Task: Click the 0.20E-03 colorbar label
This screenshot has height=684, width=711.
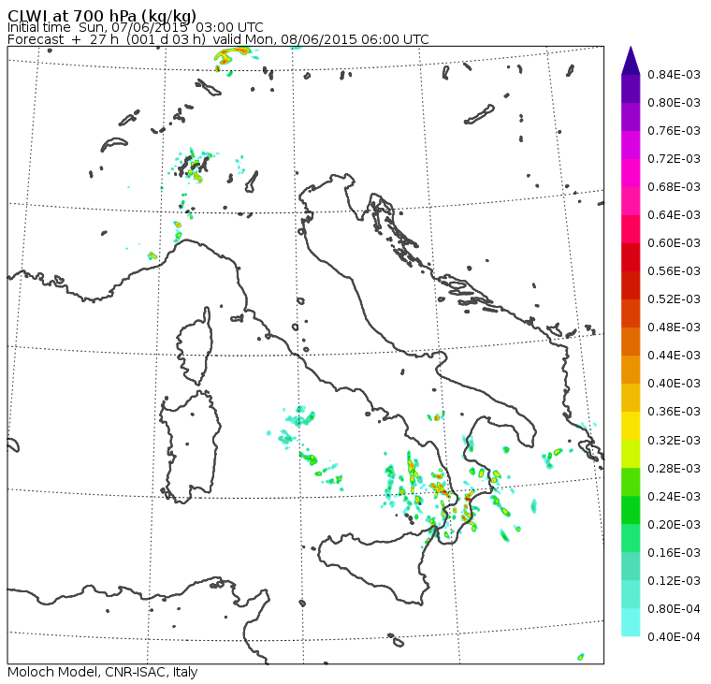Action: (674, 525)
